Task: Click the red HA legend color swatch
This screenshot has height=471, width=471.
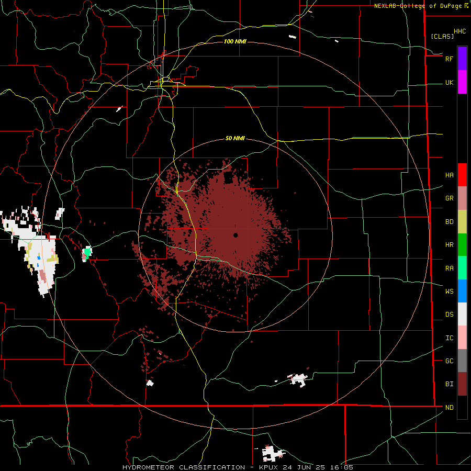Action: coord(462,175)
